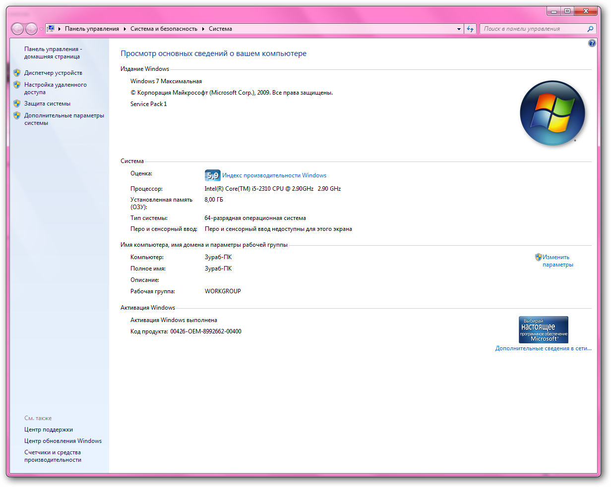Click 64-разрядная операционная система text
The image size is (611, 487).
coord(255,218)
